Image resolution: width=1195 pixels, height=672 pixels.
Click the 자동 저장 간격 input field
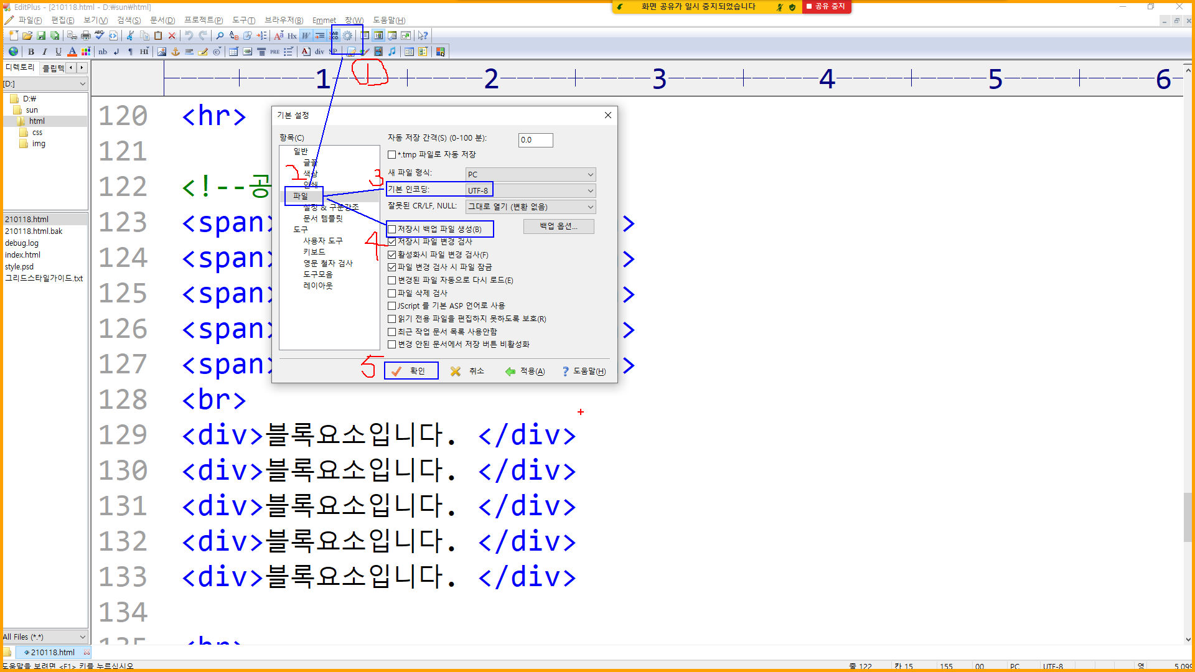pos(535,140)
